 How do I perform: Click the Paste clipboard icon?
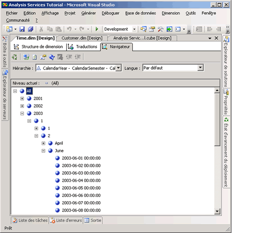coord(58,29)
